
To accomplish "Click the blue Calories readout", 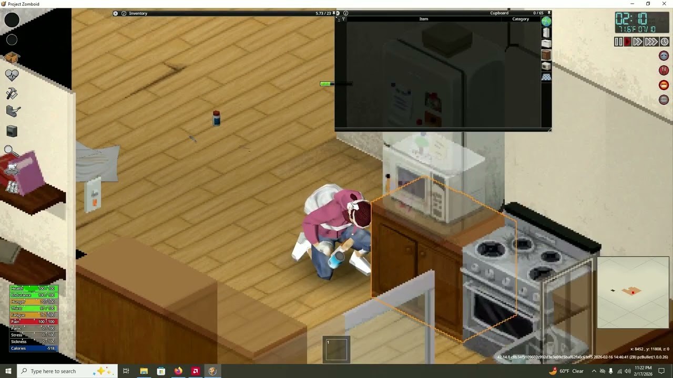I will click(33, 348).
